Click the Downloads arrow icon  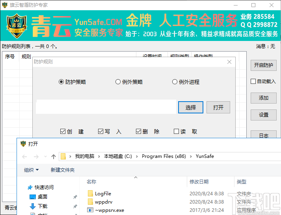[32, 206]
